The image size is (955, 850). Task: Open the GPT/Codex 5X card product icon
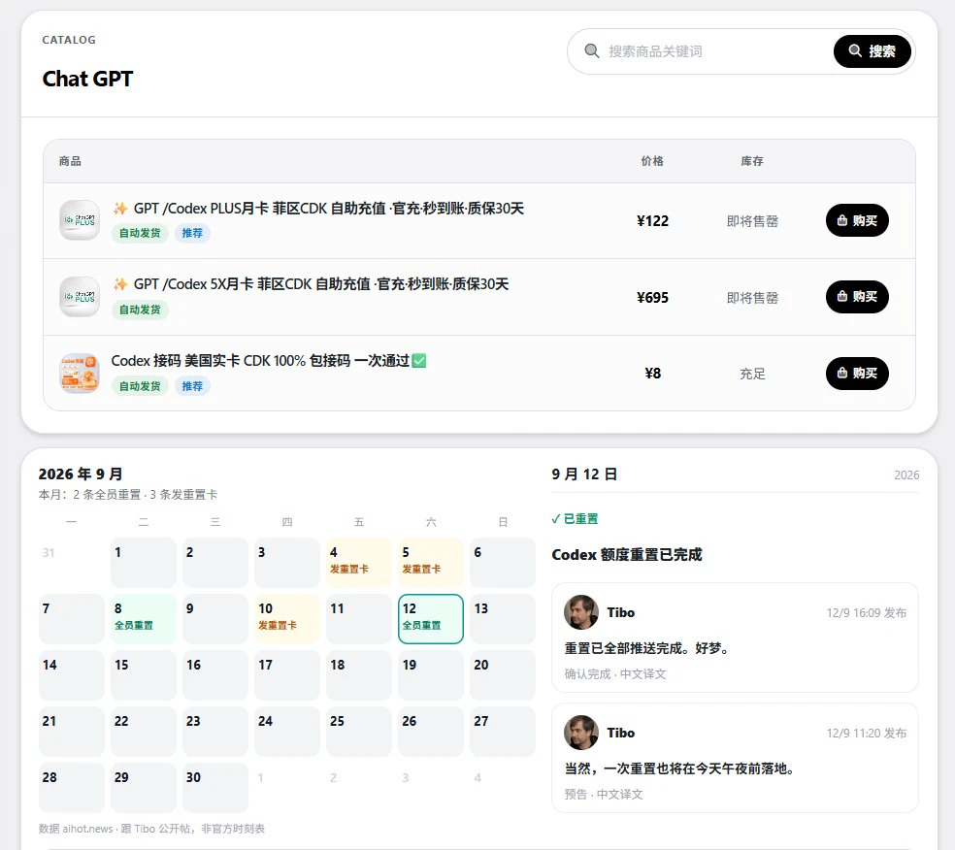click(x=80, y=297)
